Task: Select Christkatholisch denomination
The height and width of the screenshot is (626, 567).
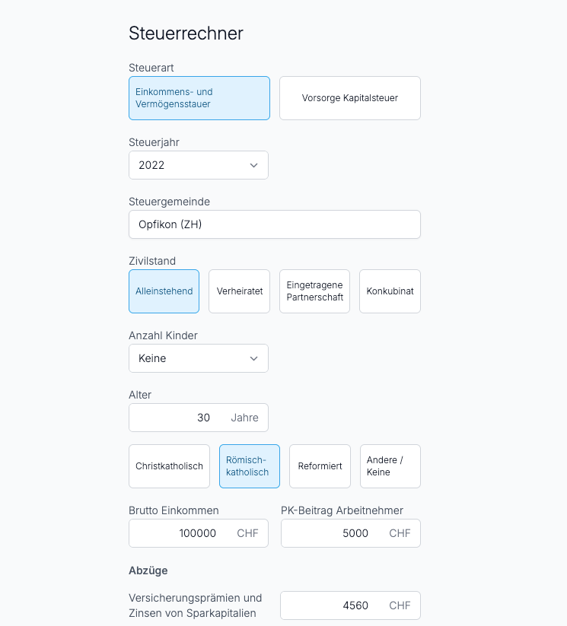Action: coord(169,466)
